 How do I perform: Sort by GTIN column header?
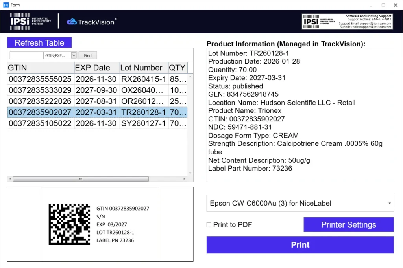pyautogui.click(x=41, y=68)
